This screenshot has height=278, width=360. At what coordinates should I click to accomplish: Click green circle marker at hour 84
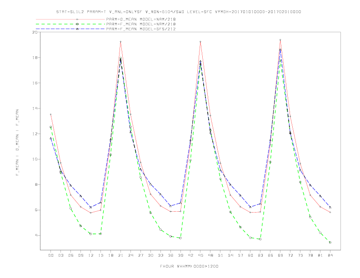pyautogui.click(x=330, y=243)
